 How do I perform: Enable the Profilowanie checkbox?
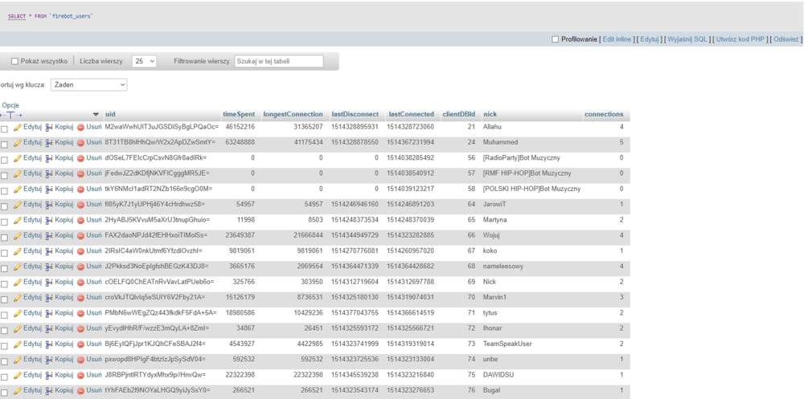tap(556, 39)
